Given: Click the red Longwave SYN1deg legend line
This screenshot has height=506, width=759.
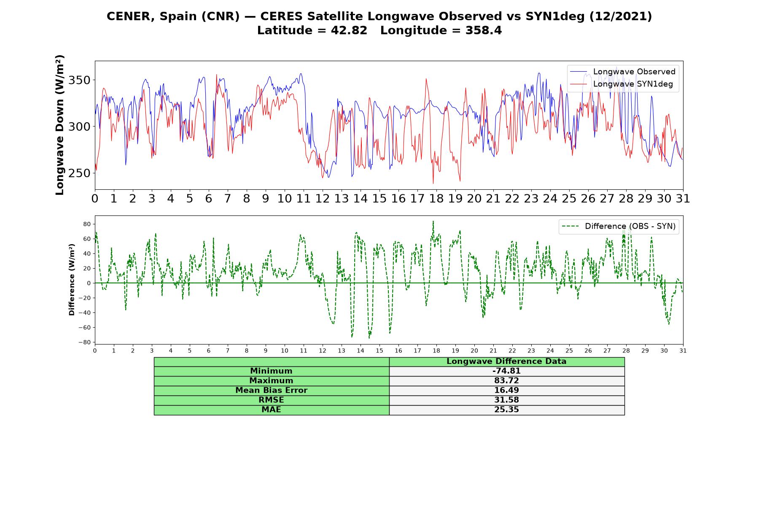Looking at the screenshot, I should tap(579, 84).
